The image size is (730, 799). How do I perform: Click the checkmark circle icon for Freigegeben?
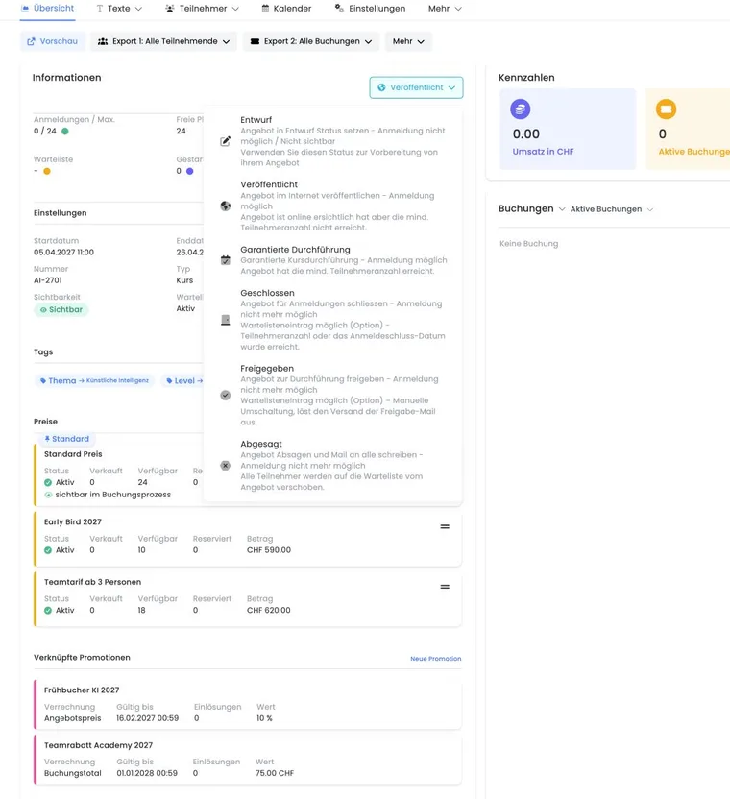tap(226, 395)
